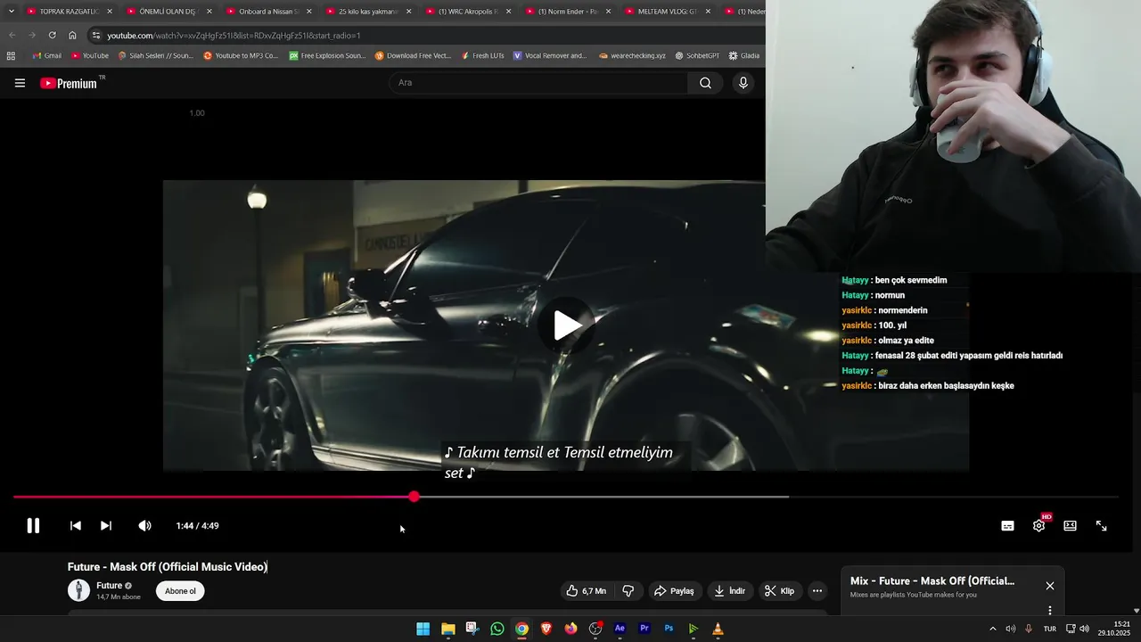Subscribe with Abone ol button
This screenshot has width=1141, height=642.
pyautogui.click(x=180, y=591)
